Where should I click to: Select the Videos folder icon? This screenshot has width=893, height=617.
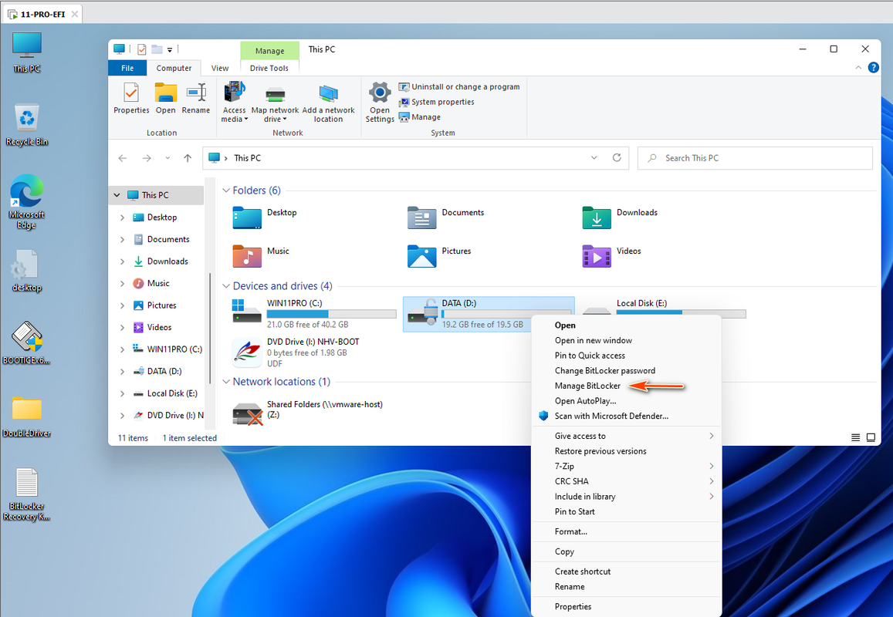click(597, 256)
